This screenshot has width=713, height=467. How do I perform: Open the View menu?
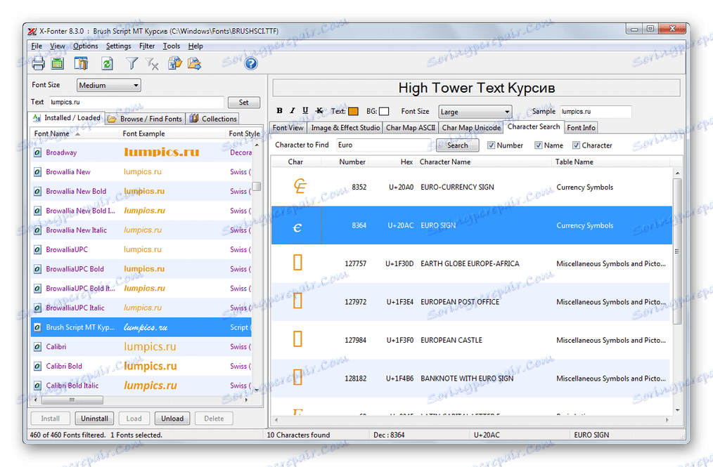coord(57,46)
